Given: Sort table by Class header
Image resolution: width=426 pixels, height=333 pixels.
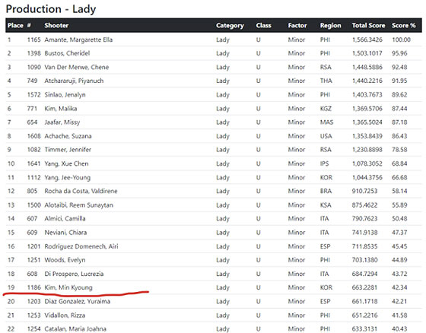Looking at the screenshot, I should (x=263, y=26).
